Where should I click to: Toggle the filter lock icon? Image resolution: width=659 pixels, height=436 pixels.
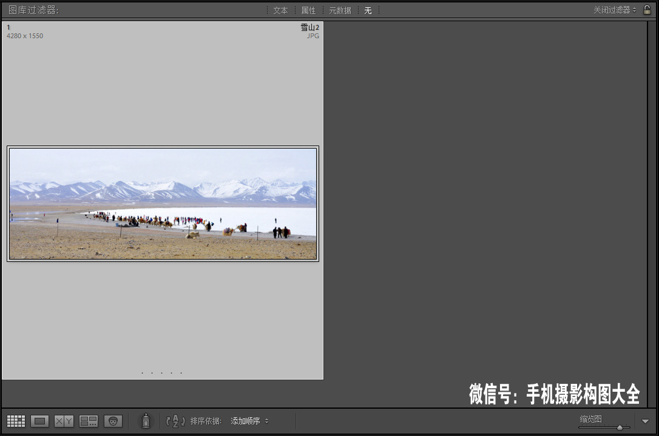[647, 10]
